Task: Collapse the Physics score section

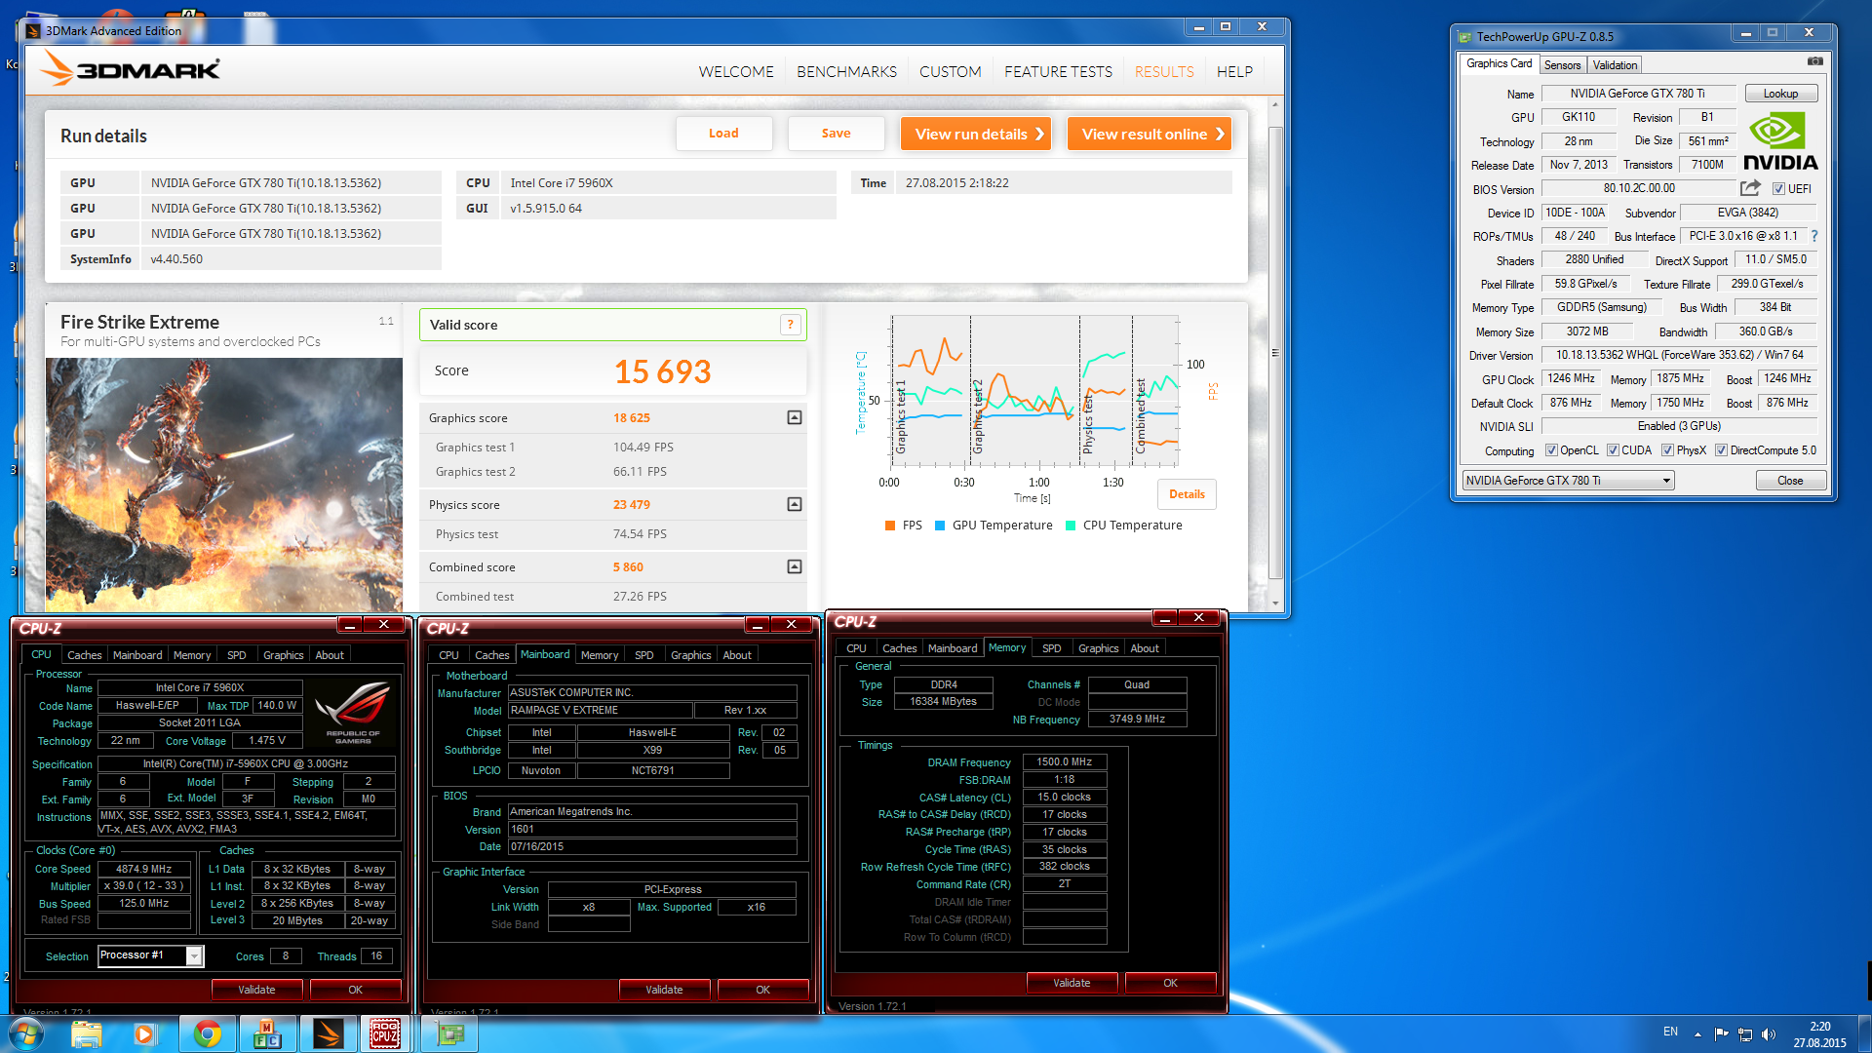Action: click(795, 504)
